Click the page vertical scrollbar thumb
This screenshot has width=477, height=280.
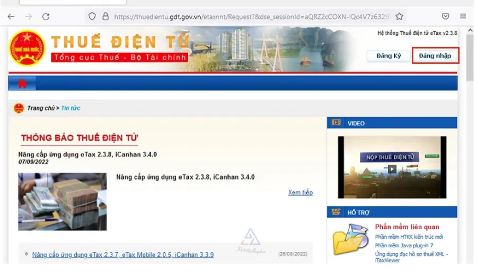(470, 58)
